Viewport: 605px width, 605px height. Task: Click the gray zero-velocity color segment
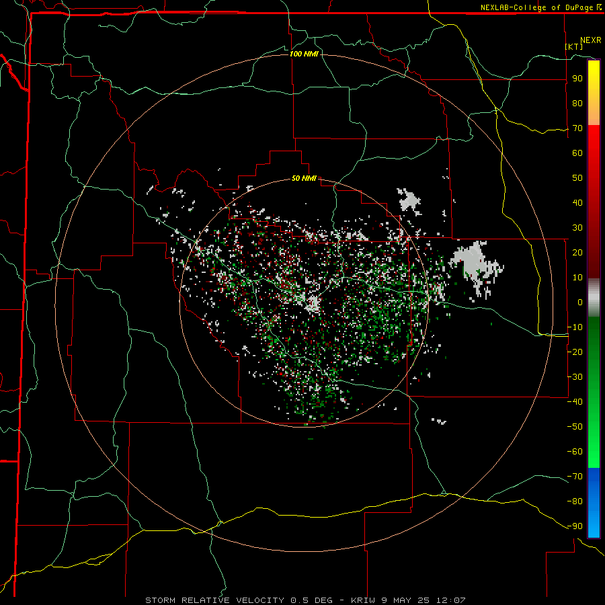(594, 297)
